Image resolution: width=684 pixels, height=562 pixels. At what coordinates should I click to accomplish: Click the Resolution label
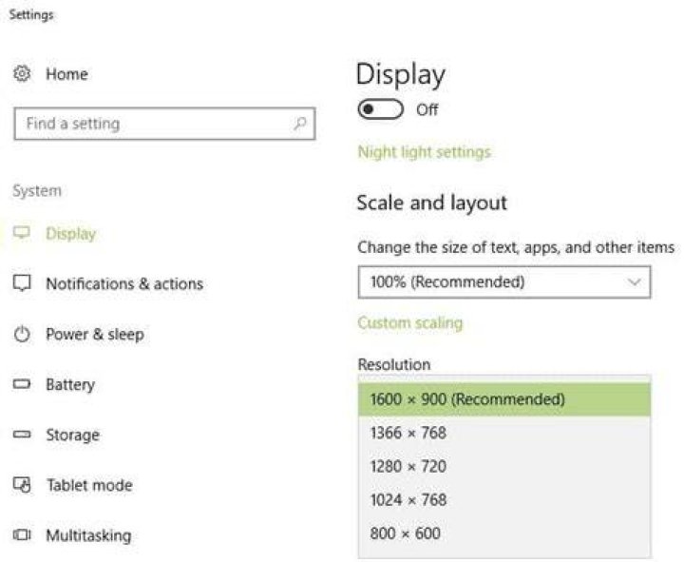(394, 364)
